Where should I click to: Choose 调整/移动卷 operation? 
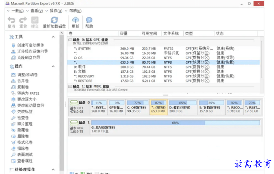coord(27,75)
